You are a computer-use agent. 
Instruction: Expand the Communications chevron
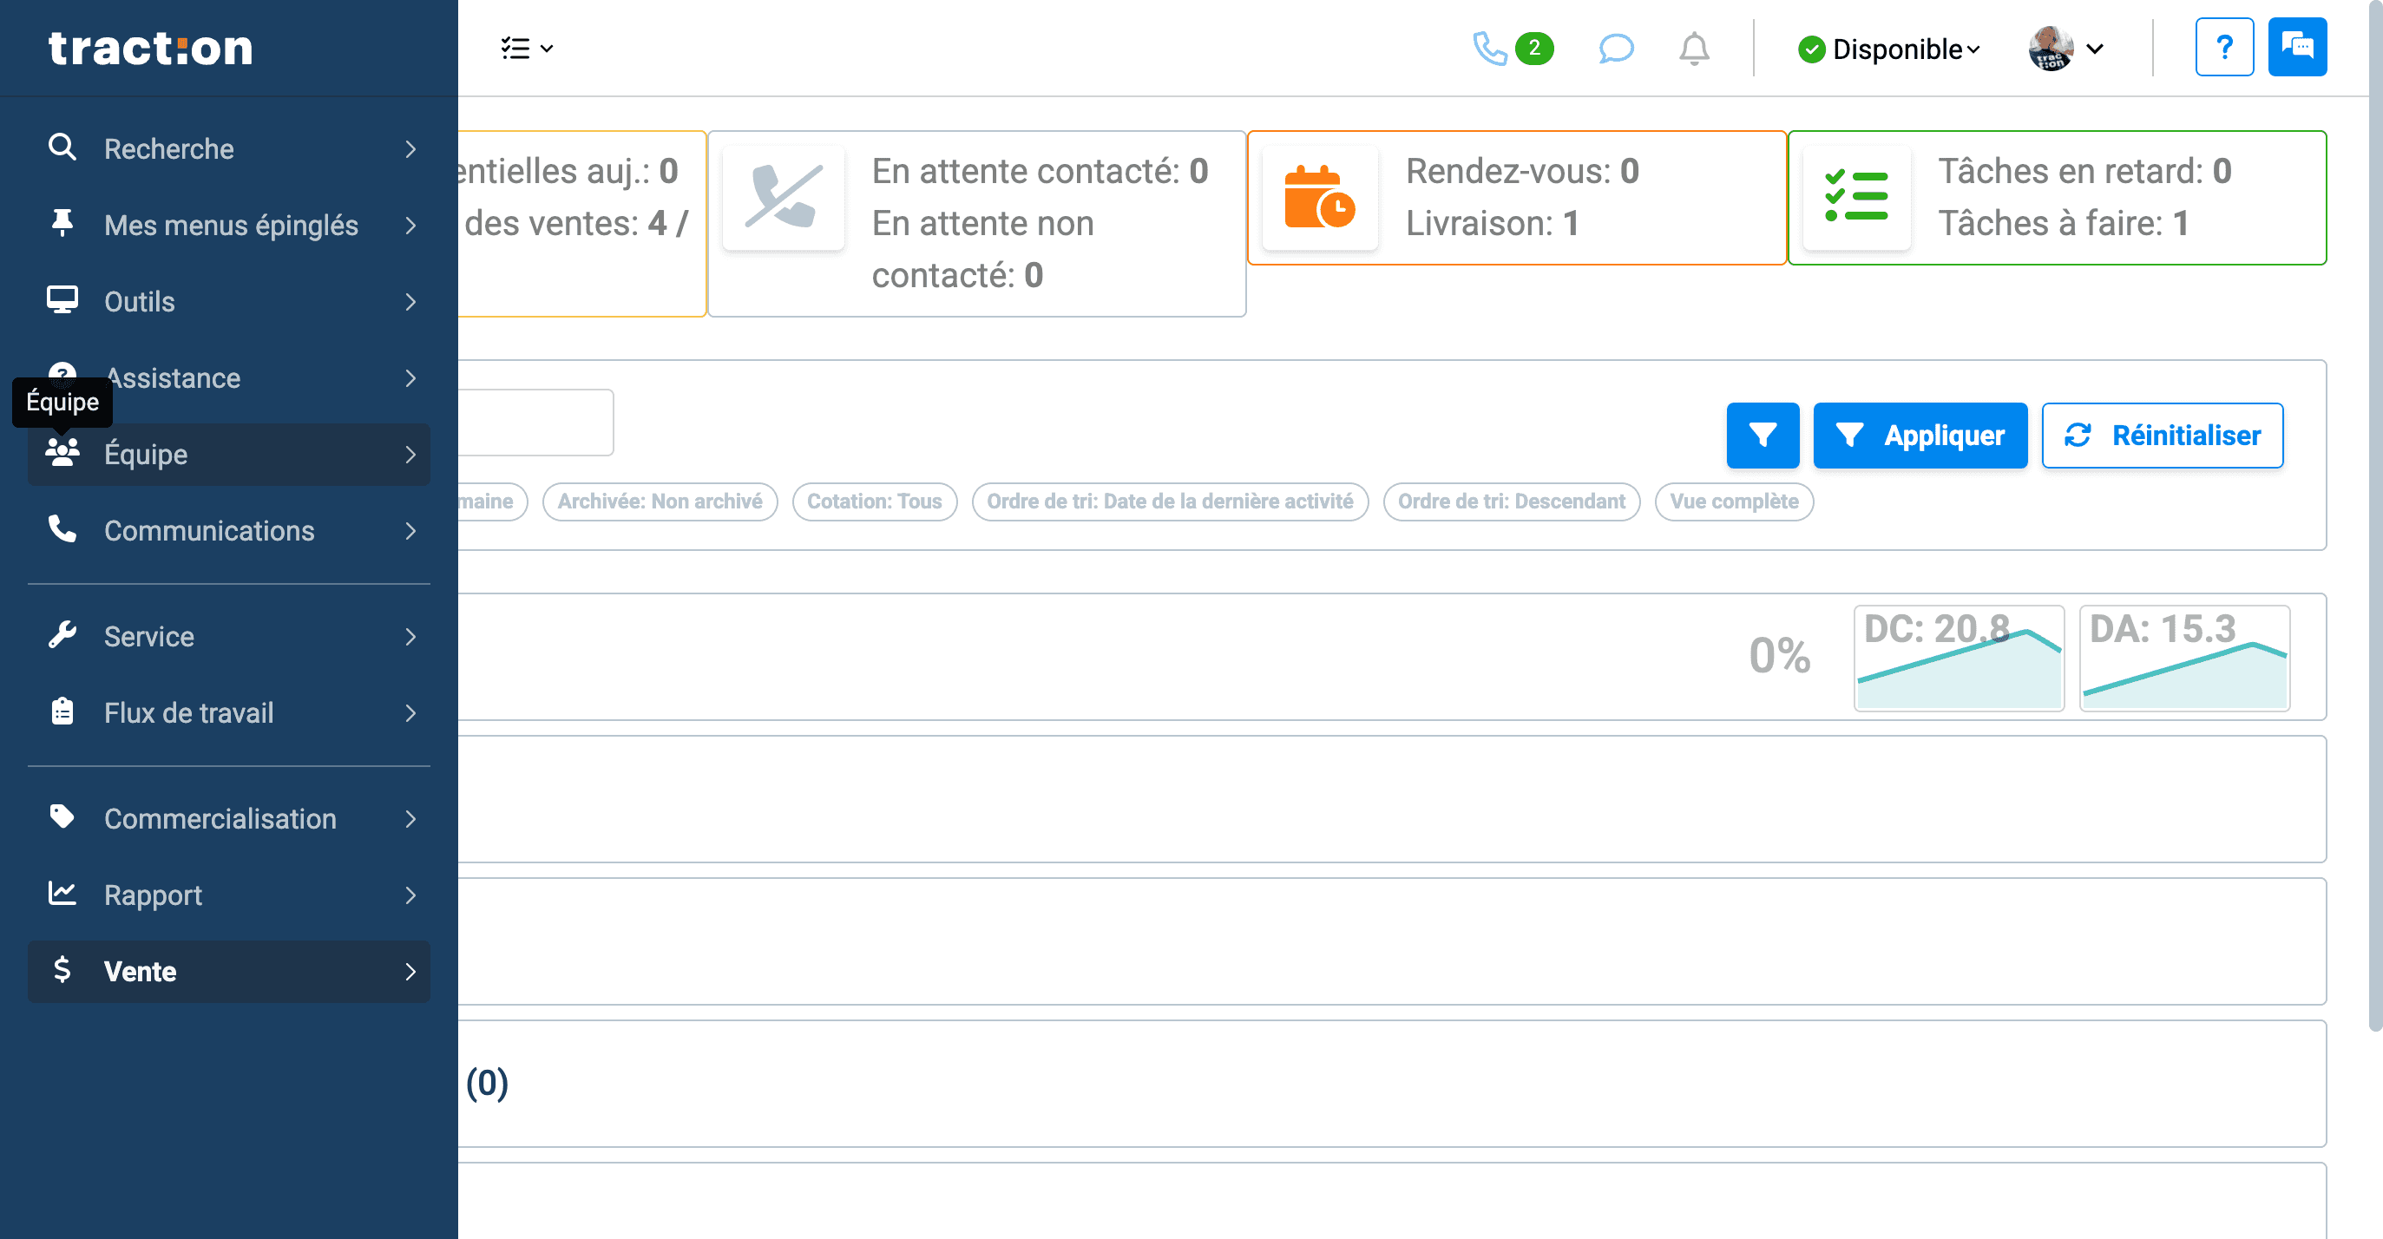coord(410,531)
